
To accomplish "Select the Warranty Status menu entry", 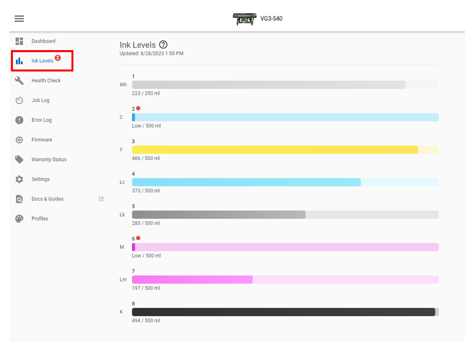I will tap(49, 159).
